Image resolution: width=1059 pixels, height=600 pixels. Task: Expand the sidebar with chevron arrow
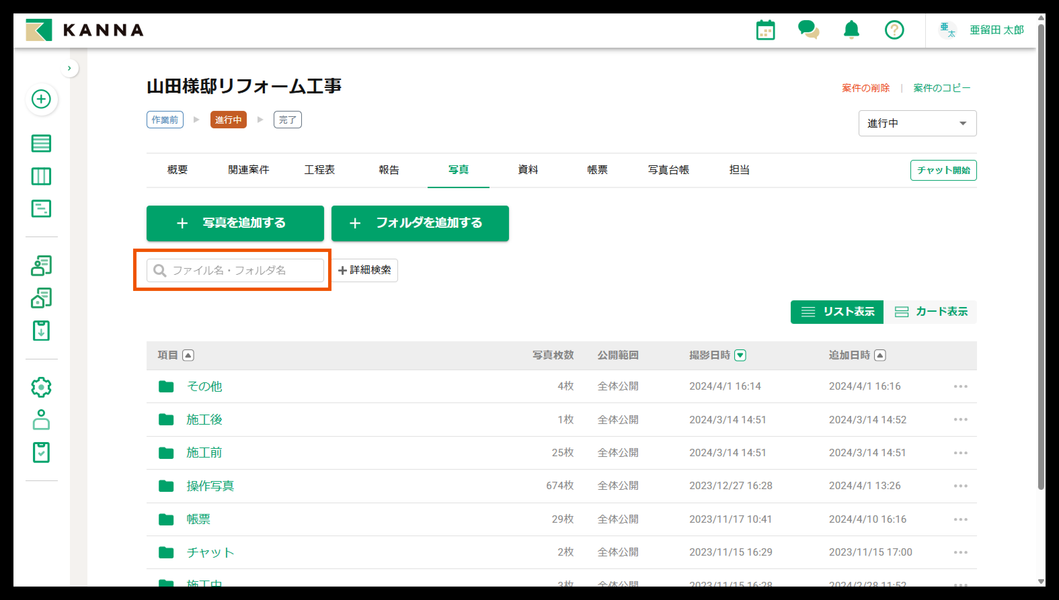(x=69, y=68)
